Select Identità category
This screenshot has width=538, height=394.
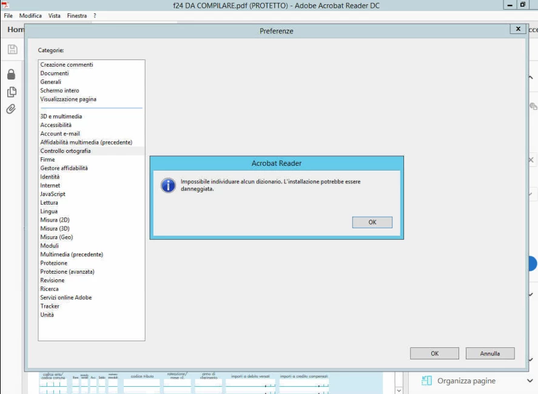(91, 177)
